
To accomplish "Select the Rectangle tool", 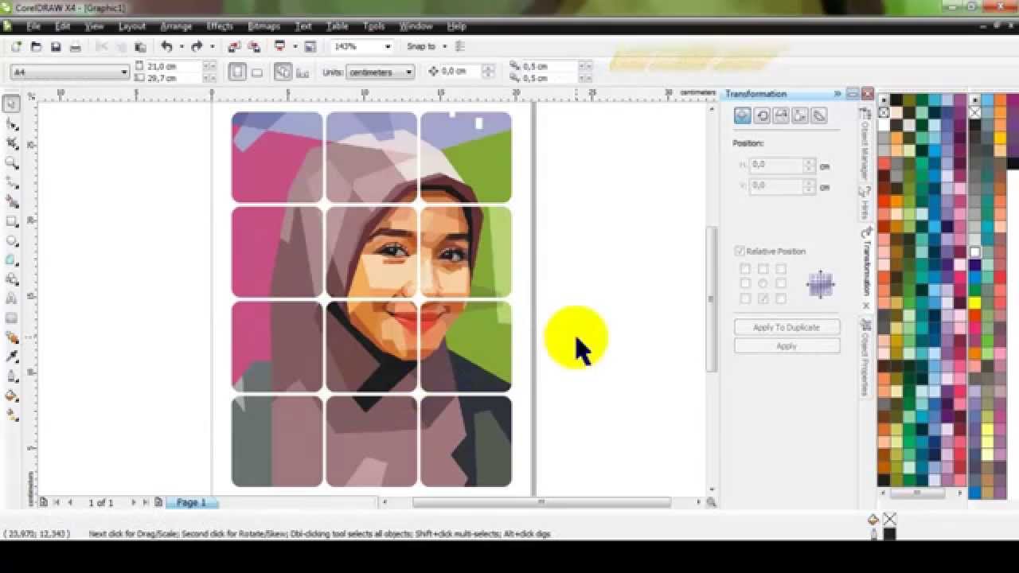I will point(12,221).
